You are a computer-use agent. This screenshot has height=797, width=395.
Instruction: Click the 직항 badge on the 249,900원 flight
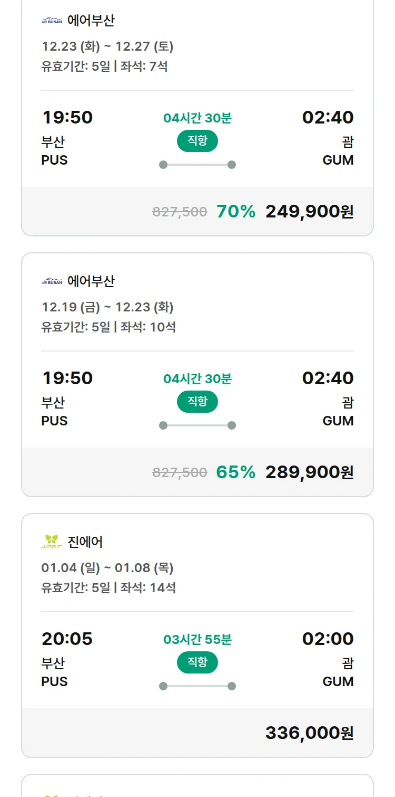[197, 141]
